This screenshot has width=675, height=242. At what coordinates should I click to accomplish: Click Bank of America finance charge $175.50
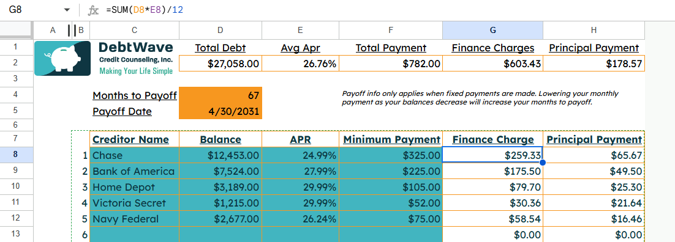[x=492, y=171]
